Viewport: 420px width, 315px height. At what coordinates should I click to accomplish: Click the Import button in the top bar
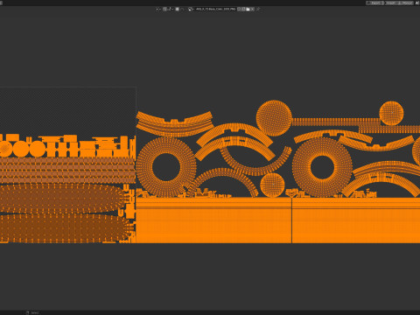pyautogui.click(x=391, y=3)
